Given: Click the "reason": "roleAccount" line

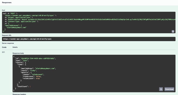Looking at the screenshot, I should point(33,74).
